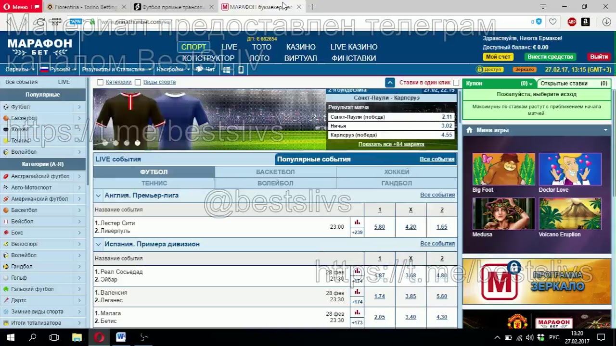616x346 pixels.
Task: Add page to bookmarks with heart icon
Action: pyautogui.click(x=553, y=22)
